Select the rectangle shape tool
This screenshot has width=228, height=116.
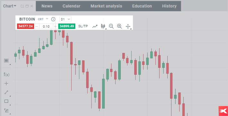[6, 101]
